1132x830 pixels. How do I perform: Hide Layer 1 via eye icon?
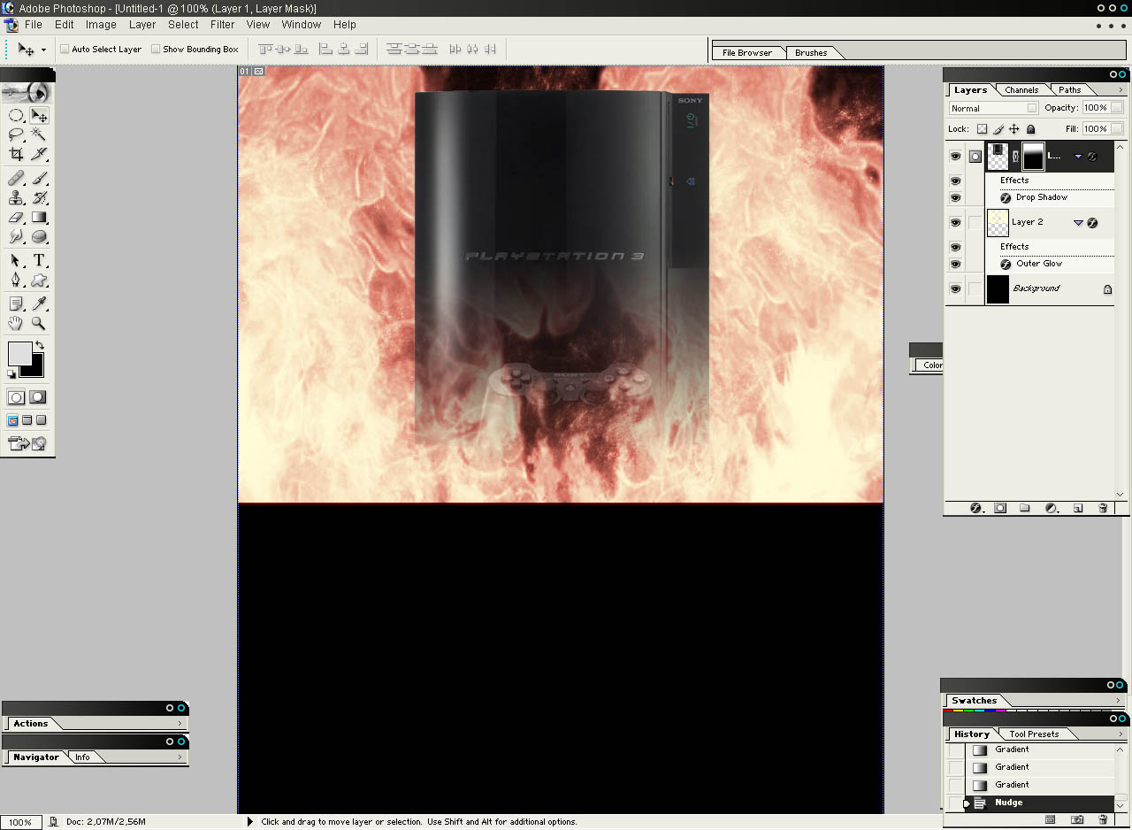tap(955, 157)
